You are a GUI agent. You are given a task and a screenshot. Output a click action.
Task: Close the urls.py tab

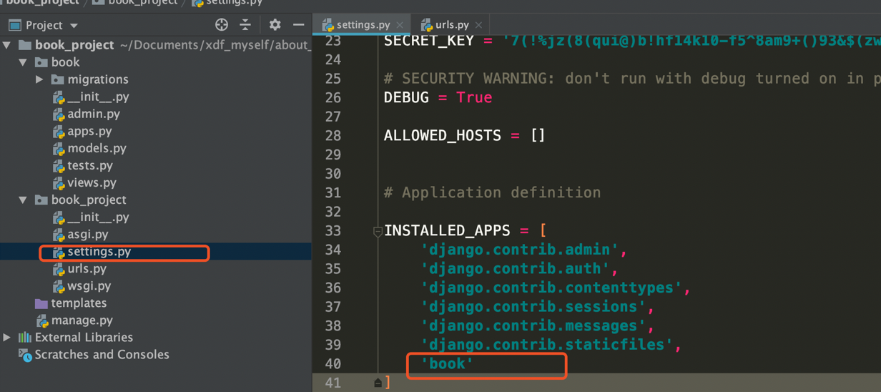[x=478, y=25]
